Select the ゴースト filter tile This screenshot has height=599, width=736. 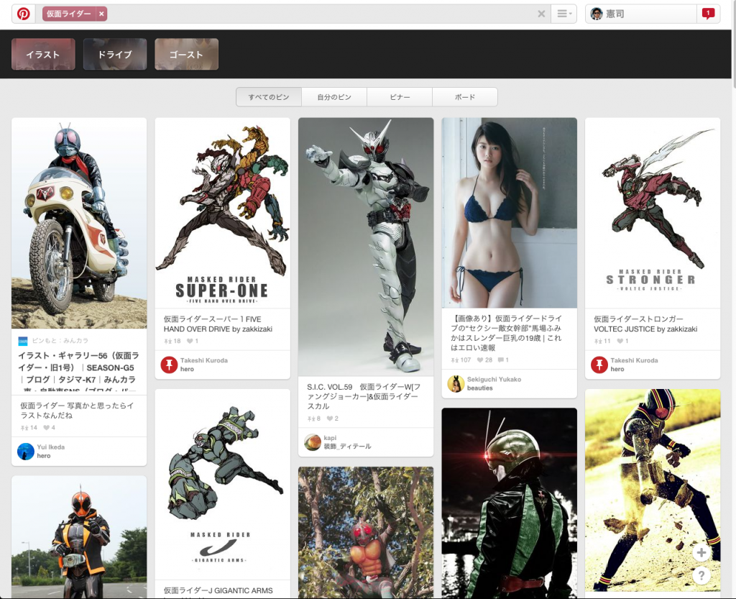point(186,54)
